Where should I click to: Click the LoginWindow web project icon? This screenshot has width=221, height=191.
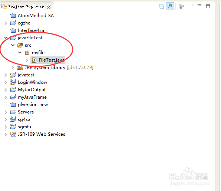pos(13,82)
